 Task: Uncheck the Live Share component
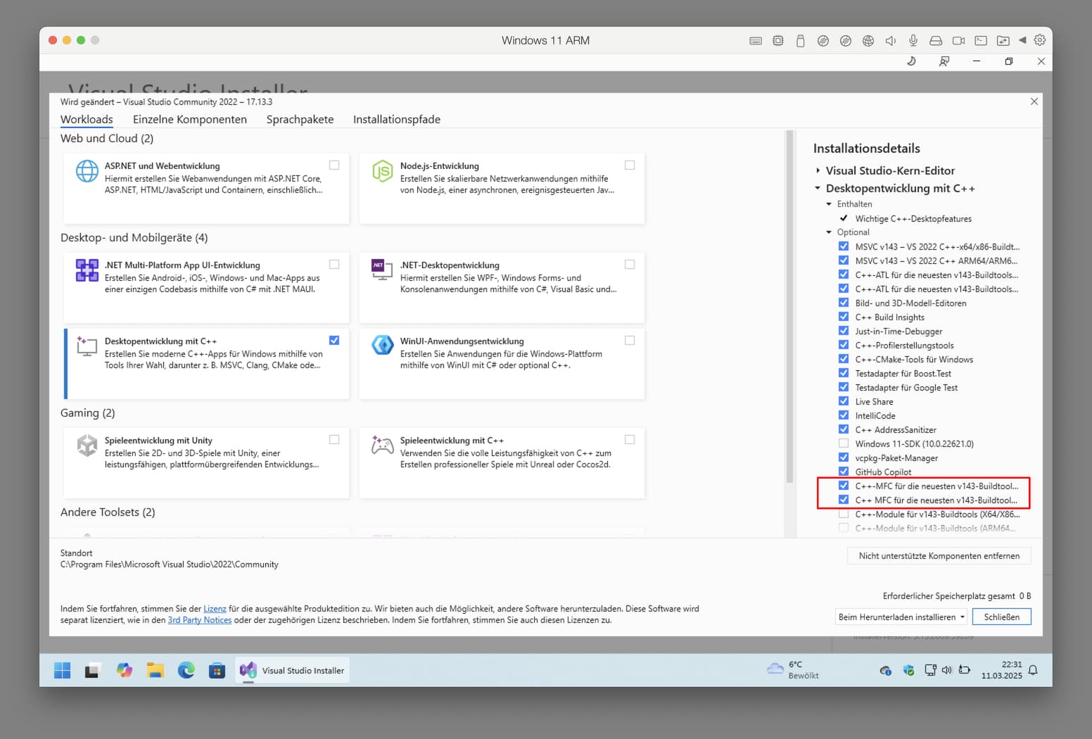(844, 401)
